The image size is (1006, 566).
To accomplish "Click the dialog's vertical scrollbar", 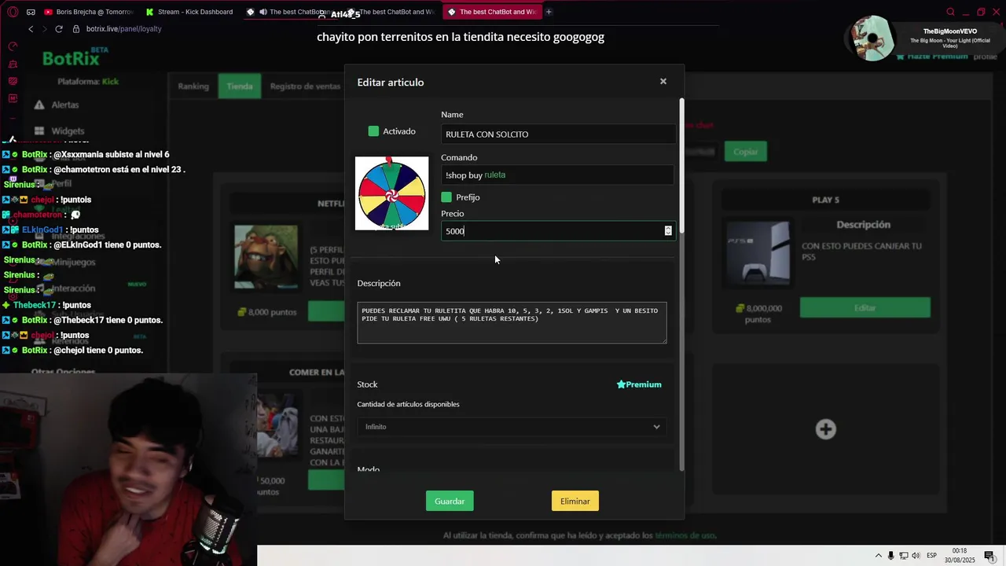I will [x=681, y=165].
